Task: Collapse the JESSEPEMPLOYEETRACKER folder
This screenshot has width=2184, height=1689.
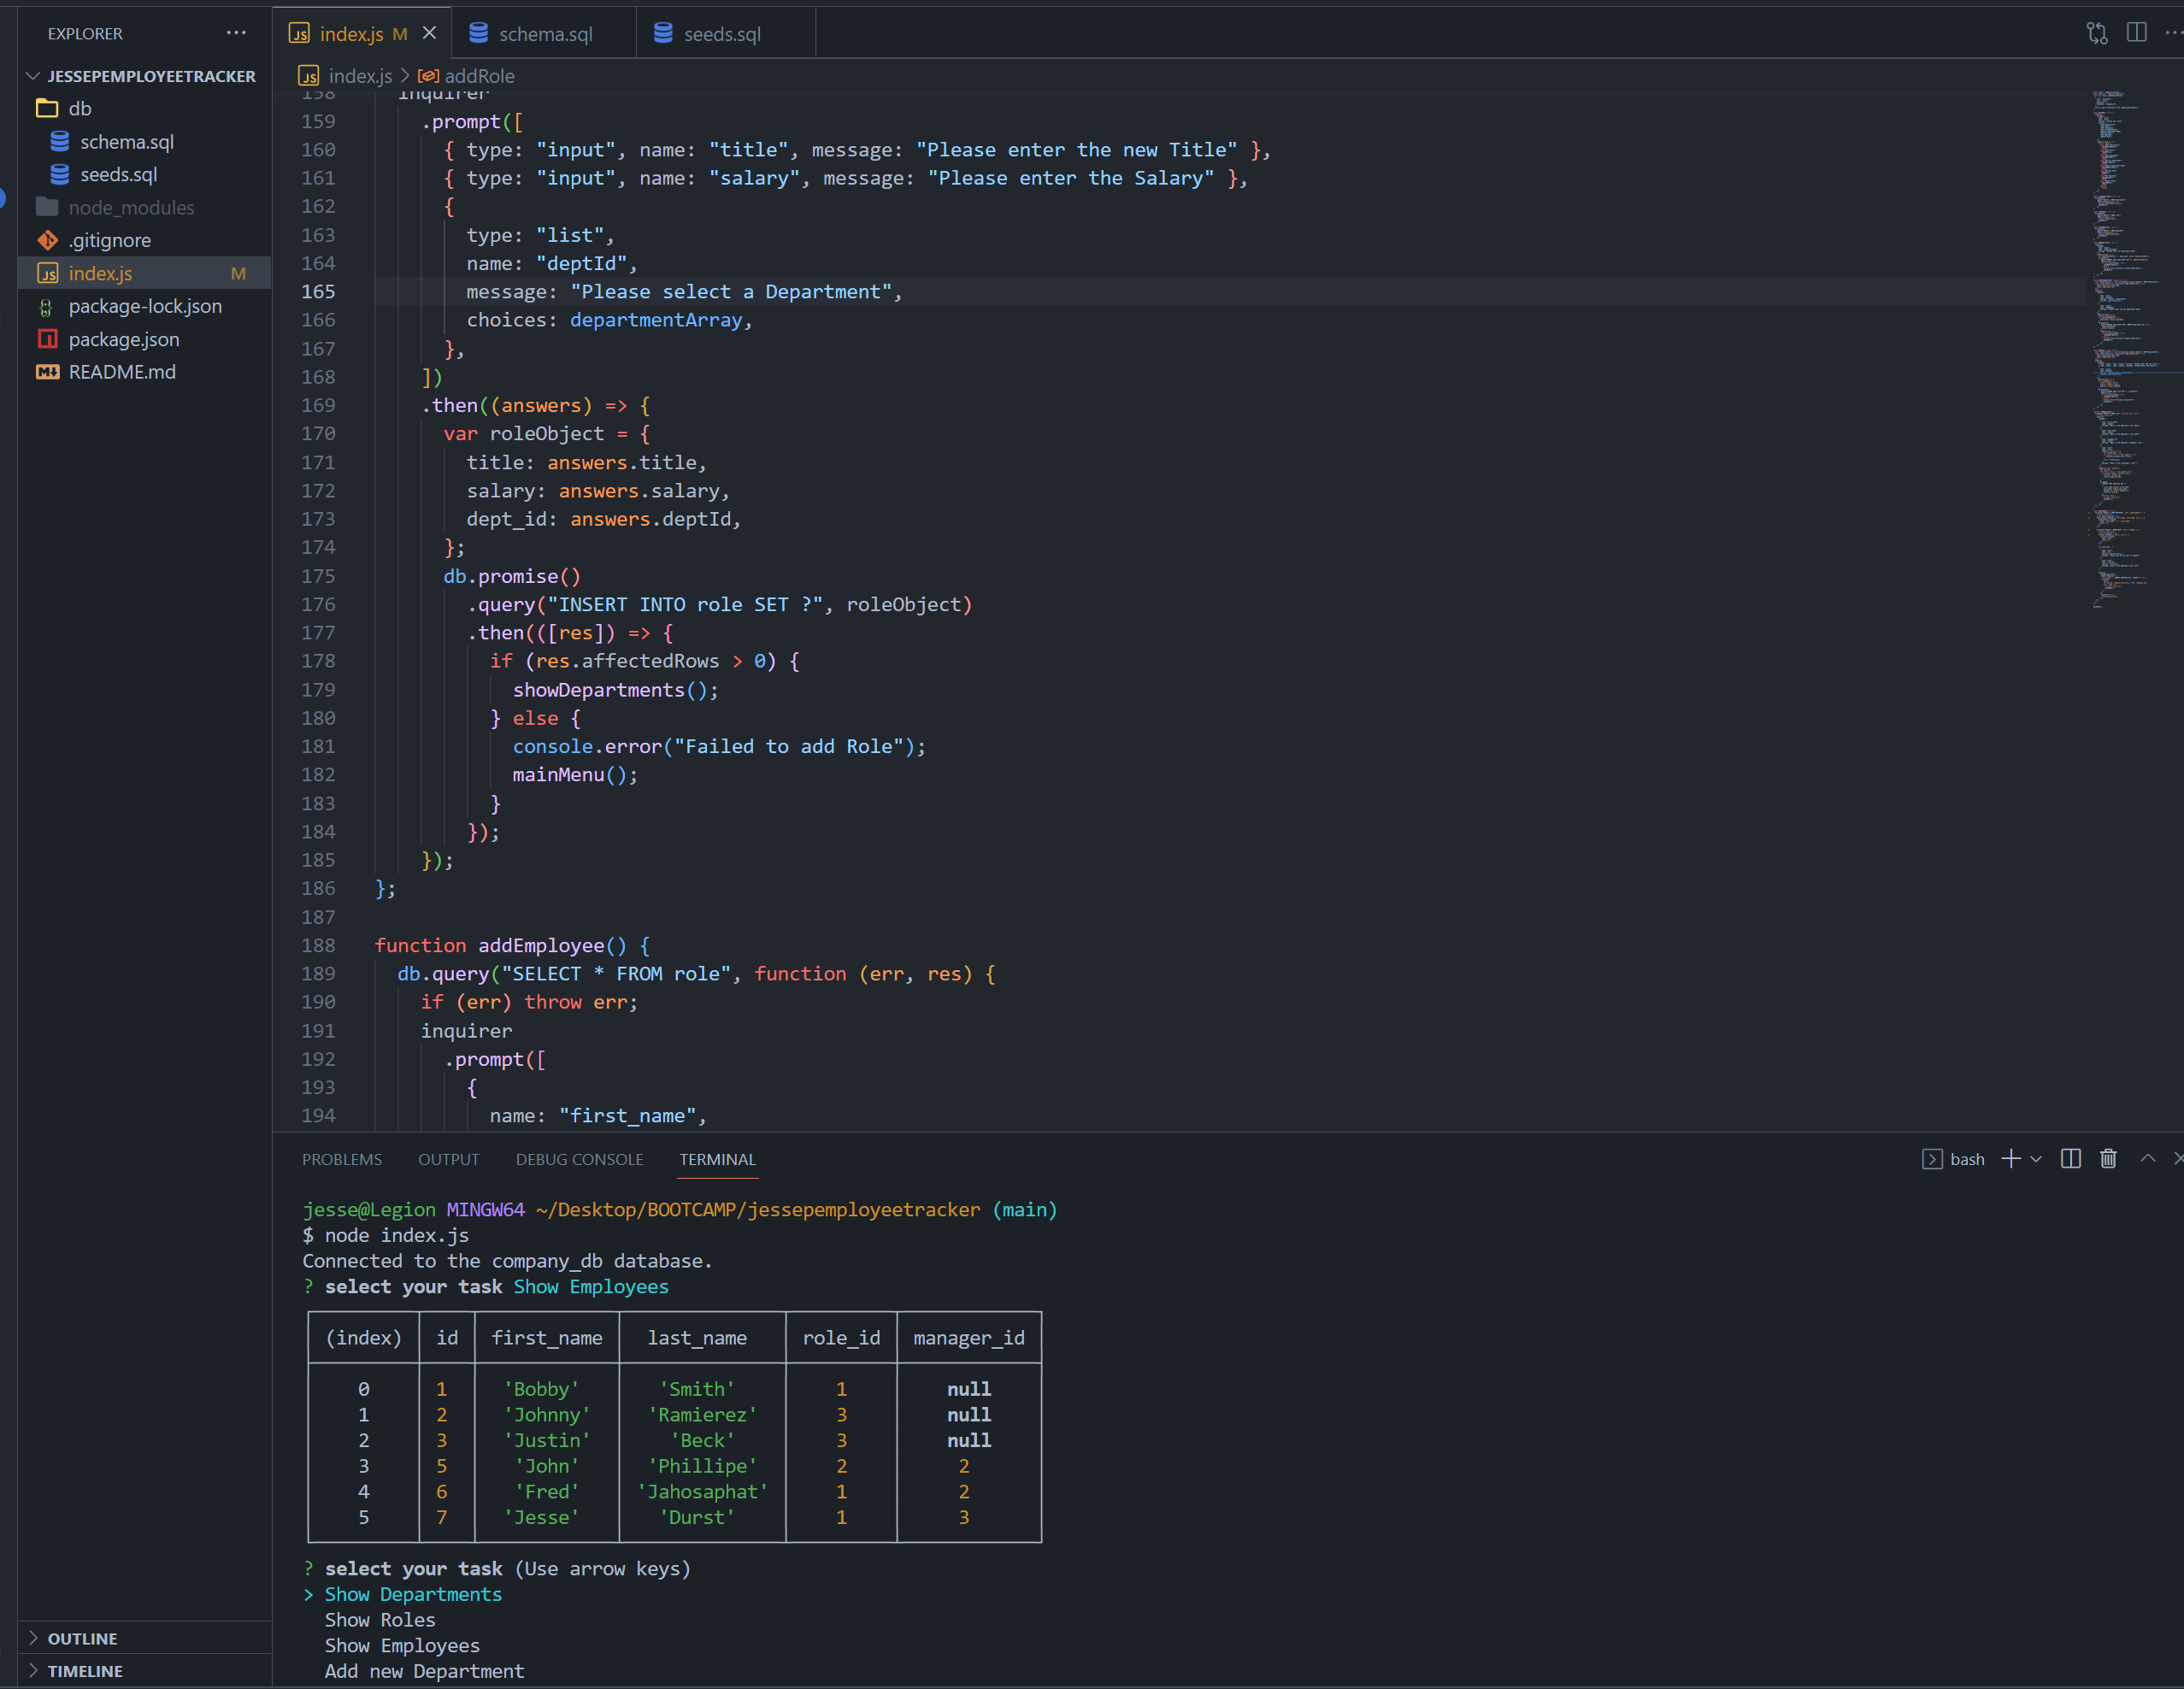Action: click(35, 75)
